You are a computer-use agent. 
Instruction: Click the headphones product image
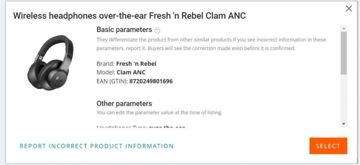click(50, 61)
